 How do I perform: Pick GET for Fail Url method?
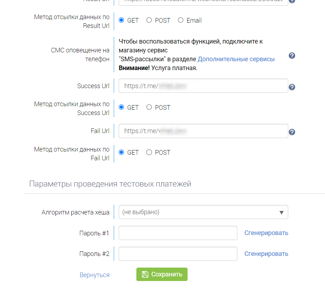point(122,152)
